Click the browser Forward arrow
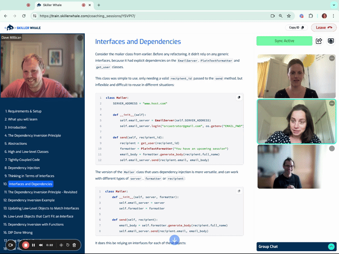 (x=15, y=16)
